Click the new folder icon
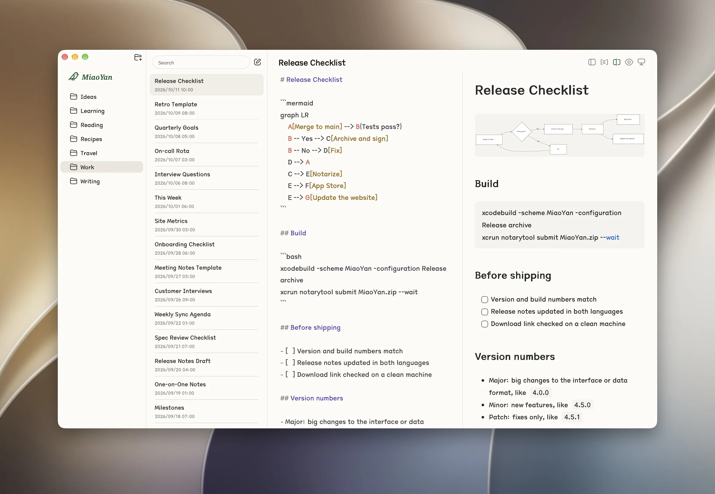This screenshot has height=494, width=715. point(138,57)
